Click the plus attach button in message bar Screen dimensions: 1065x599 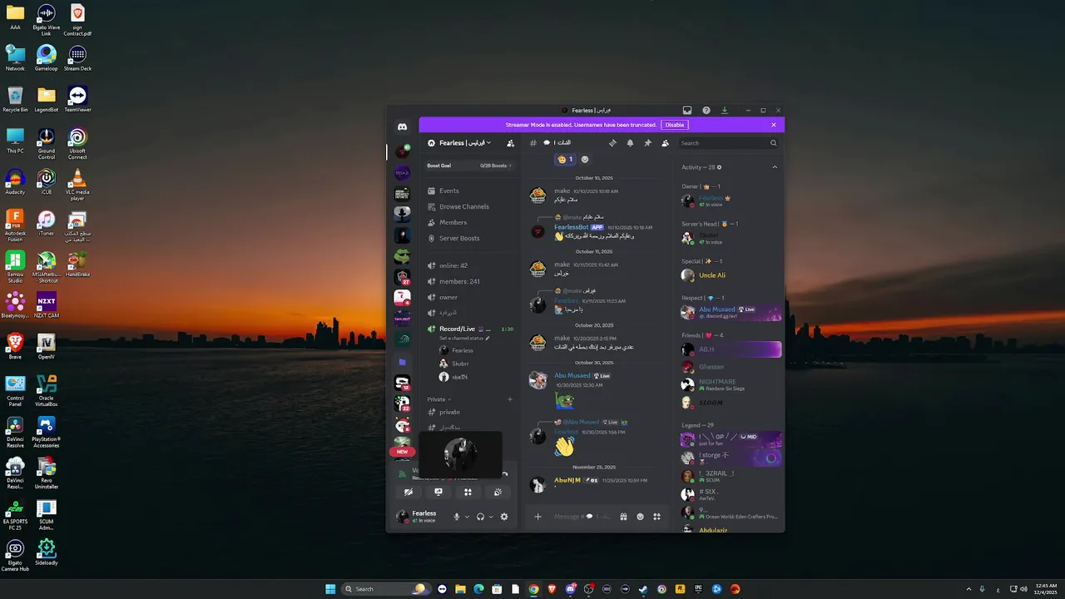tap(537, 517)
